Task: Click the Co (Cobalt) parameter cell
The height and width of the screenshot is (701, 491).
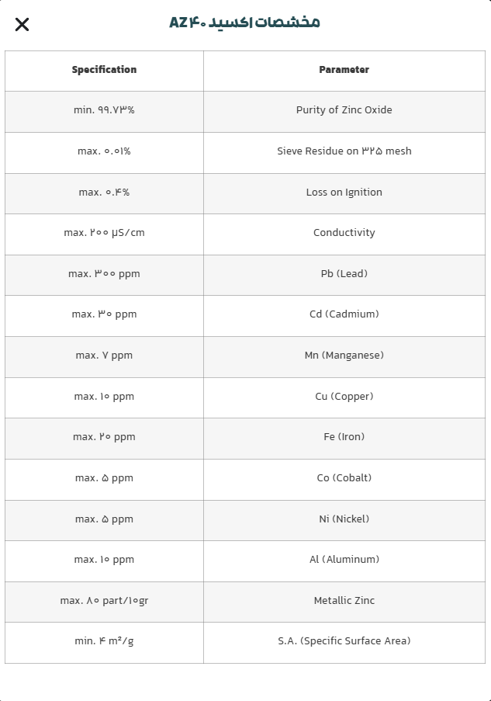Action: (344, 478)
